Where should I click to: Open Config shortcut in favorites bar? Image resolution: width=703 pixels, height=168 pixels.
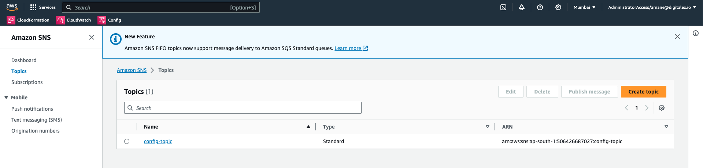tap(110, 20)
